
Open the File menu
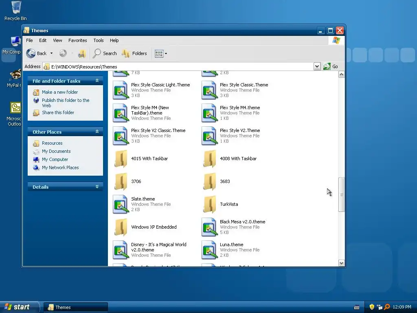[29, 40]
